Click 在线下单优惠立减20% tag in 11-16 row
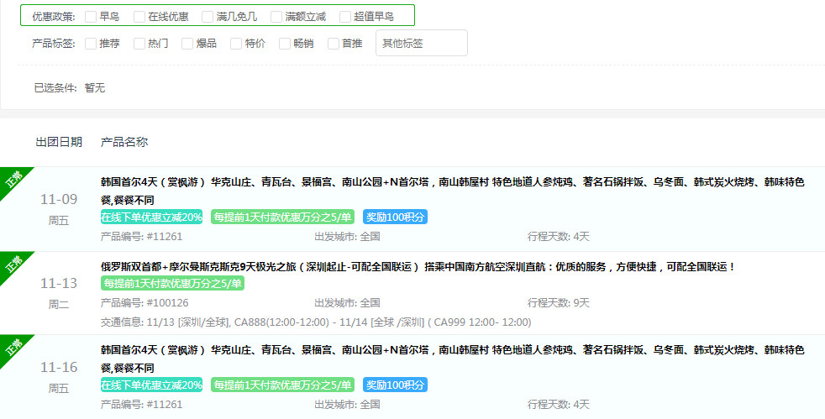825x419 pixels. 151,385
